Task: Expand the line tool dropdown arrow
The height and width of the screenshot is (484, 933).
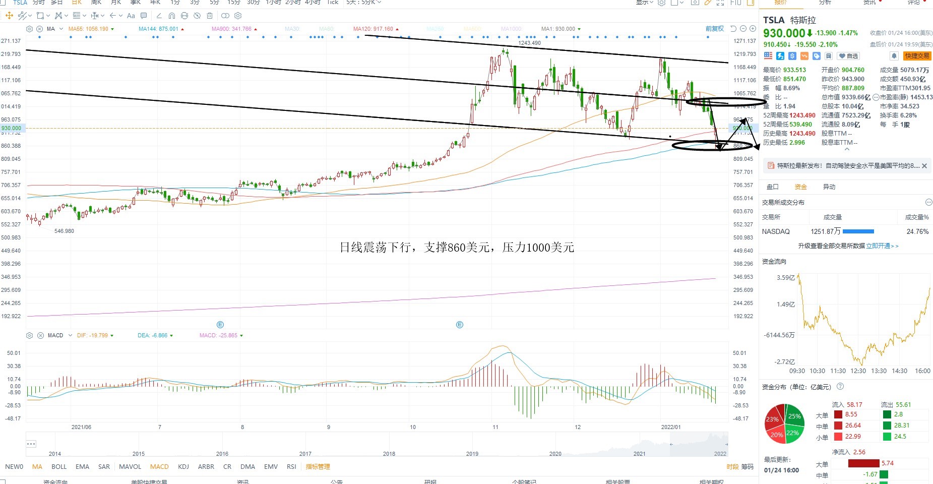Action: click(30, 16)
